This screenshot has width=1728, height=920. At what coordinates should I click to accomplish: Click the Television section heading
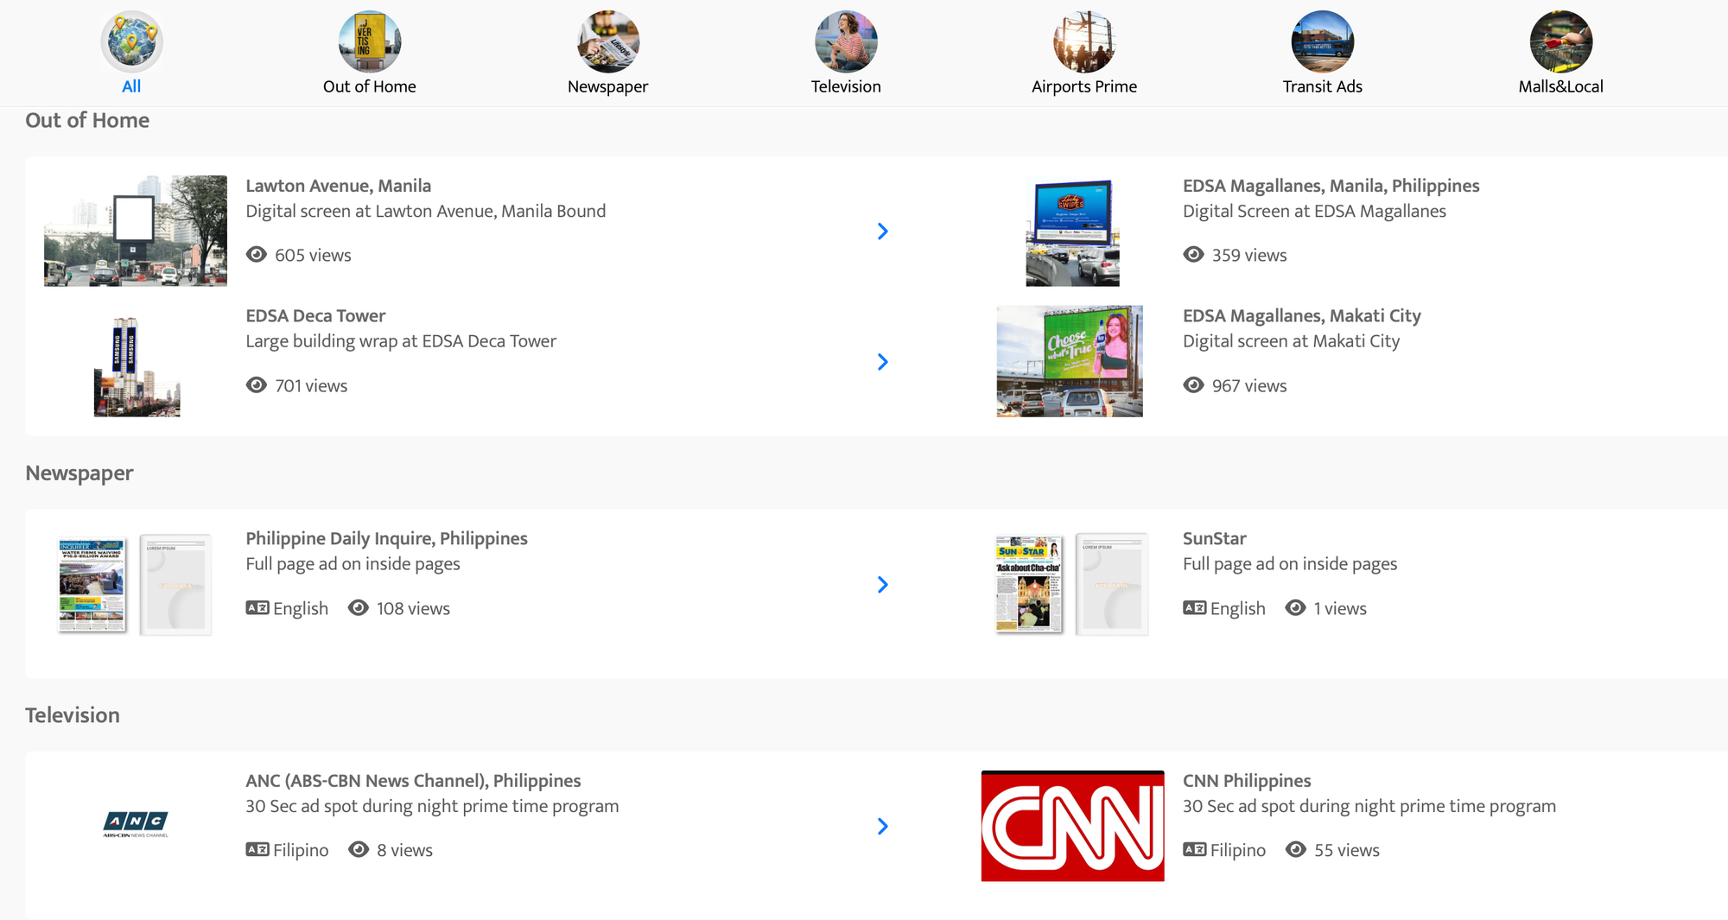(x=73, y=716)
